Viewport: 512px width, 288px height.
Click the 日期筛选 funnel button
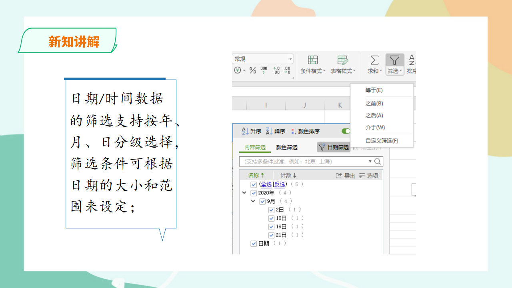pyautogui.click(x=334, y=147)
